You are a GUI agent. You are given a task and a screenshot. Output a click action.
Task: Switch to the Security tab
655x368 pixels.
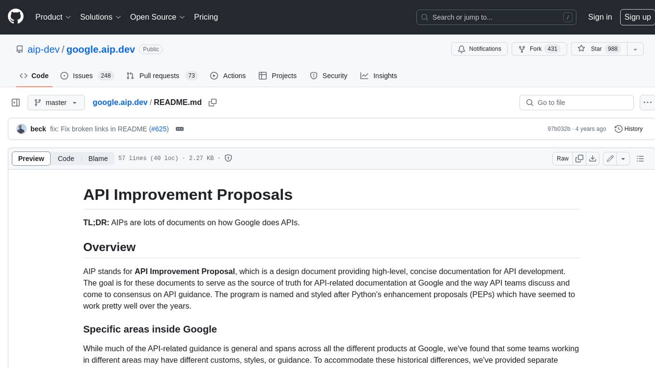coord(328,76)
